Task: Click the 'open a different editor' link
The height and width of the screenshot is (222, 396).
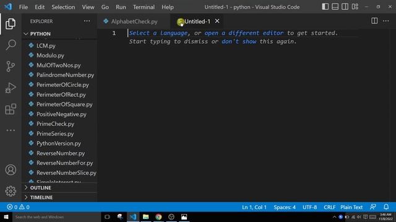Action: pyautogui.click(x=244, y=33)
